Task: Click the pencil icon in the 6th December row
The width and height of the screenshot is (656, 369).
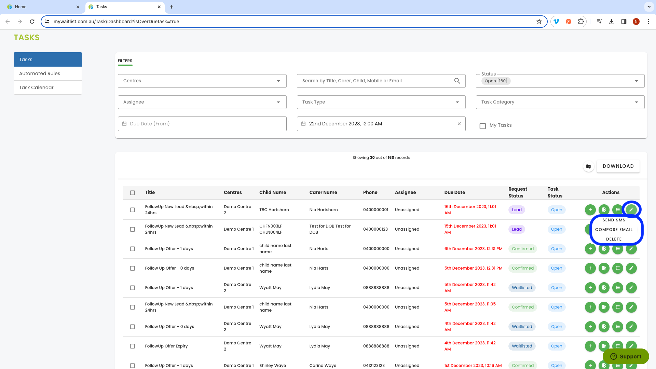Action: coord(631,249)
